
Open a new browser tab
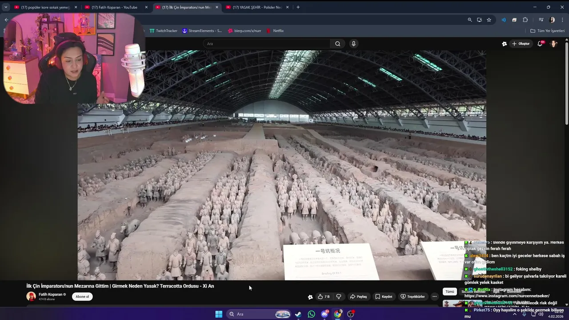point(298,7)
